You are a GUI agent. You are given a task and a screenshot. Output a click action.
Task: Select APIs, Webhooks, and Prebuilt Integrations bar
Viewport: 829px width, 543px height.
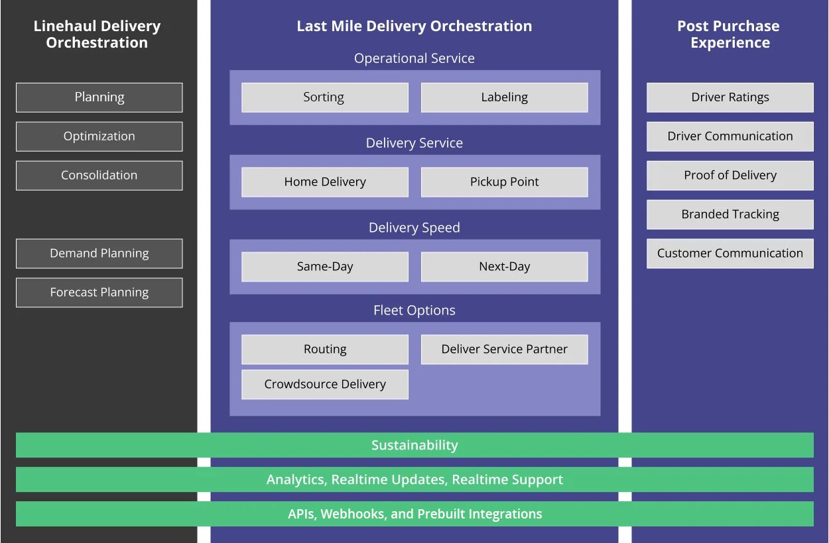click(x=414, y=514)
